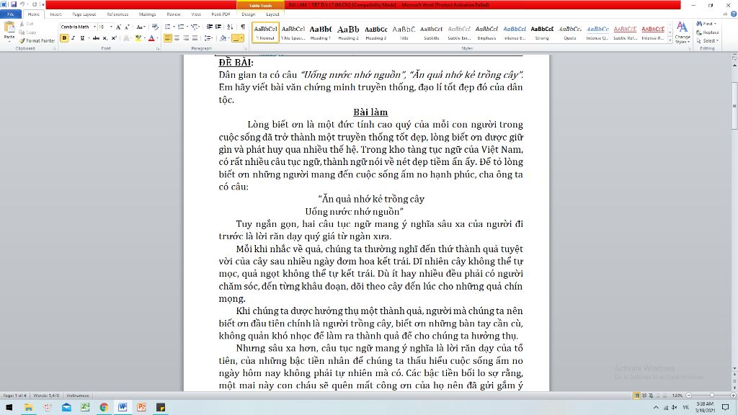
Task: Expand the Styles gallery more arrow
Action: click(670, 41)
